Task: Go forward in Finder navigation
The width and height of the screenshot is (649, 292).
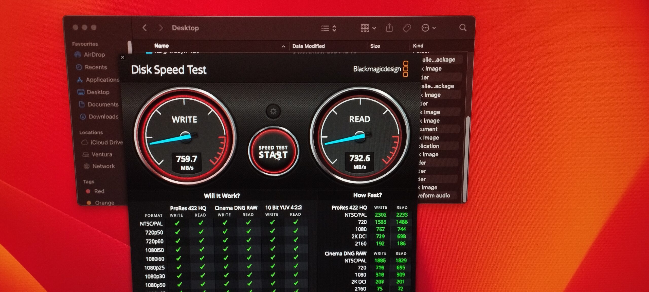Action: pyautogui.click(x=160, y=28)
